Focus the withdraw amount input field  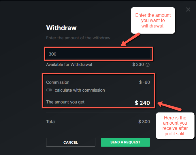[98, 54]
